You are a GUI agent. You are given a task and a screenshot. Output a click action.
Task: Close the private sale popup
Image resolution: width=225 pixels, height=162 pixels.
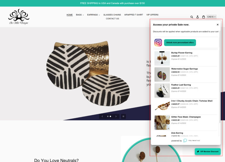coord(218,25)
